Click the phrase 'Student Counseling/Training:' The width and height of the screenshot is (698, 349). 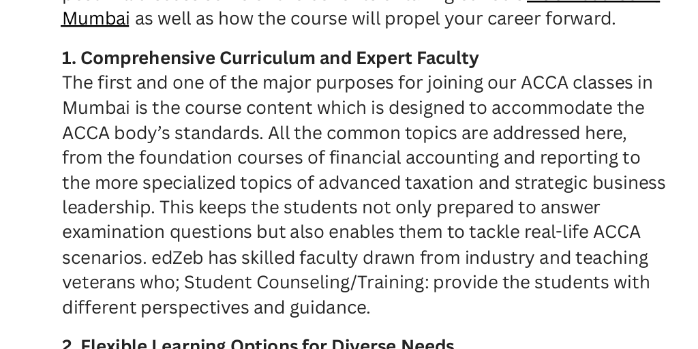coord(306,283)
